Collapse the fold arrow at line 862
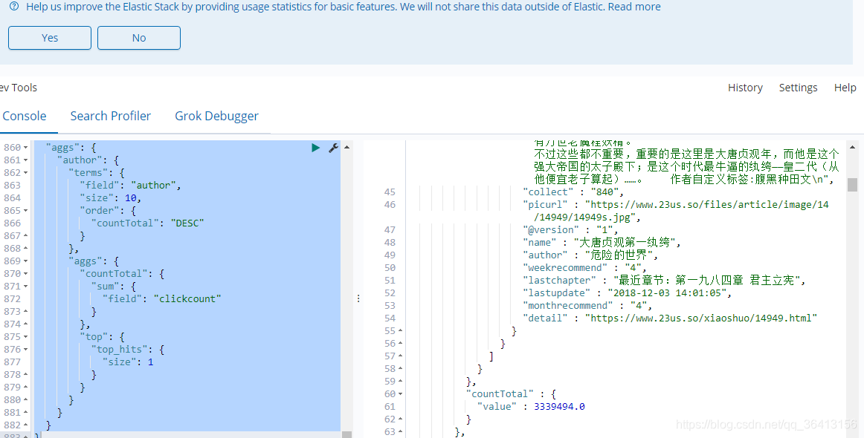The width and height of the screenshot is (864, 438). coord(26,173)
